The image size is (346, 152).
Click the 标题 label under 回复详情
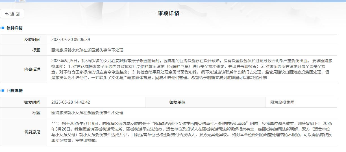pos(36,113)
